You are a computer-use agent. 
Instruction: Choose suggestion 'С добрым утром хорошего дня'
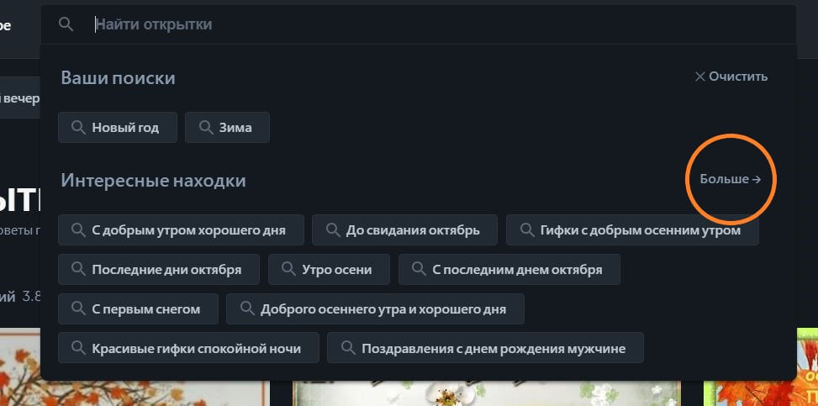181,229
